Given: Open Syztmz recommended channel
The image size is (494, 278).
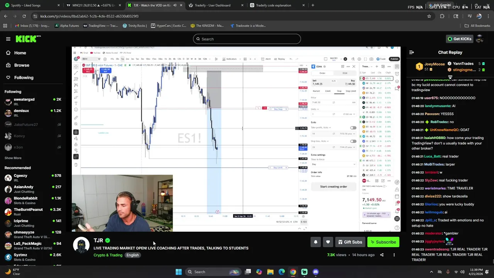Looking at the screenshot, I should coord(33,257).
